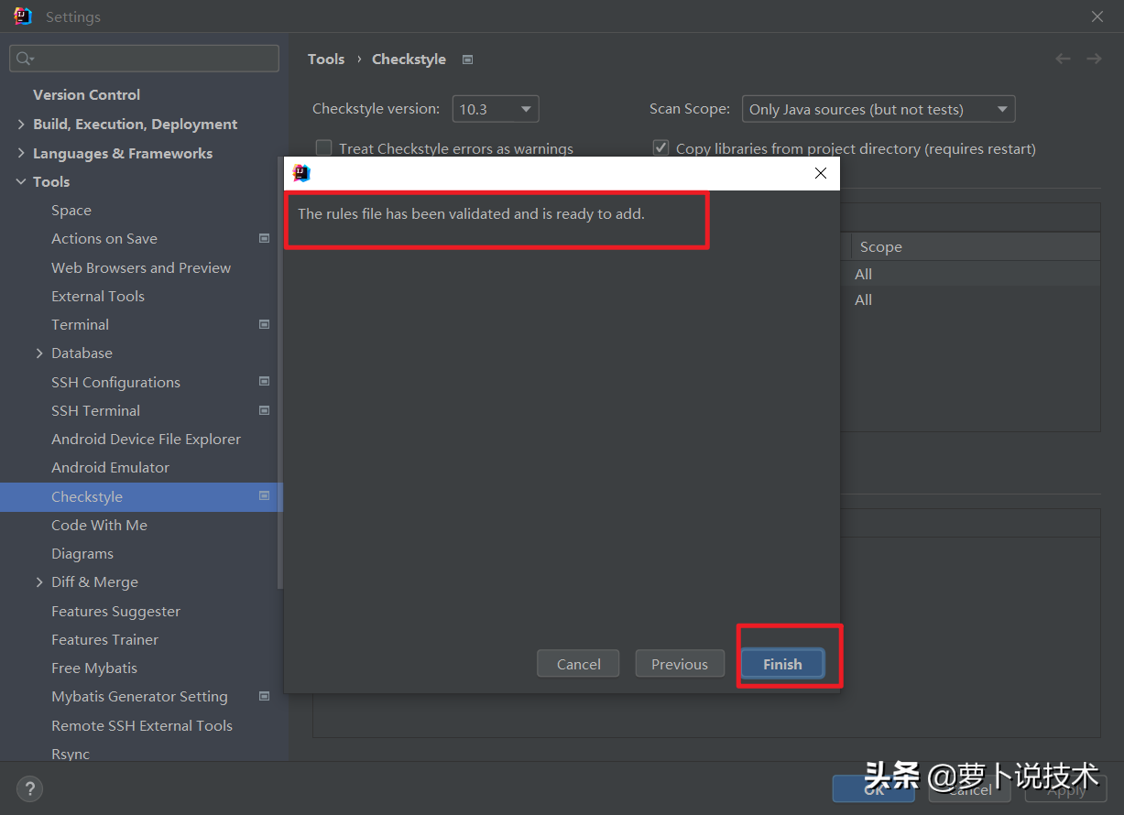The width and height of the screenshot is (1124, 815).
Task: Open the Space settings page
Action: [71, 211]
